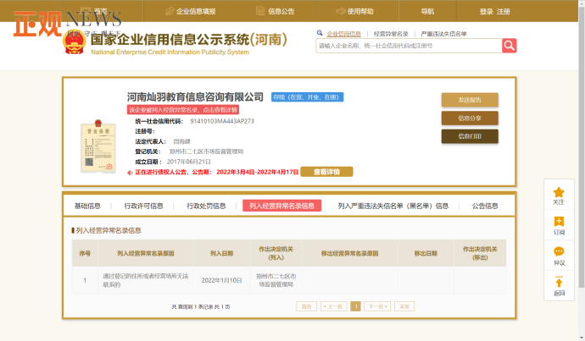
Task: Select the 企业信用信息 search category
Action: pyautogui.click(x=343, y=34)
